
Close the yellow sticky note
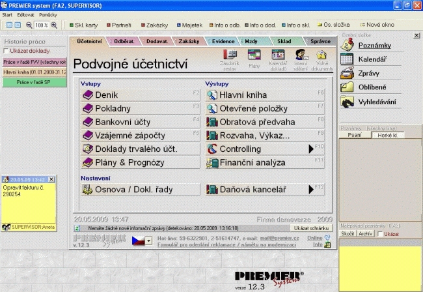click(51, 179)
